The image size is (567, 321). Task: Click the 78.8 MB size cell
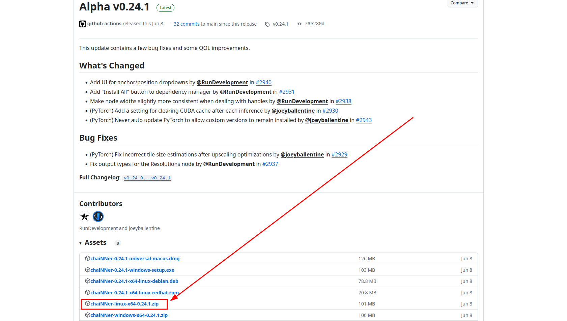367,281
